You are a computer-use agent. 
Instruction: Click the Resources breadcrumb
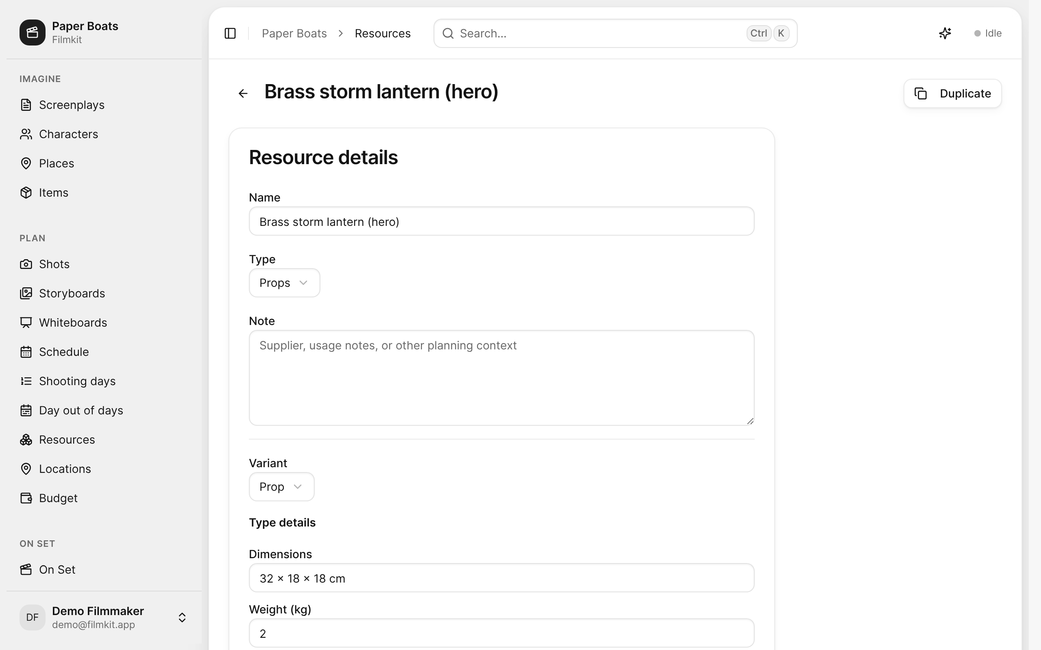[382, 33]
